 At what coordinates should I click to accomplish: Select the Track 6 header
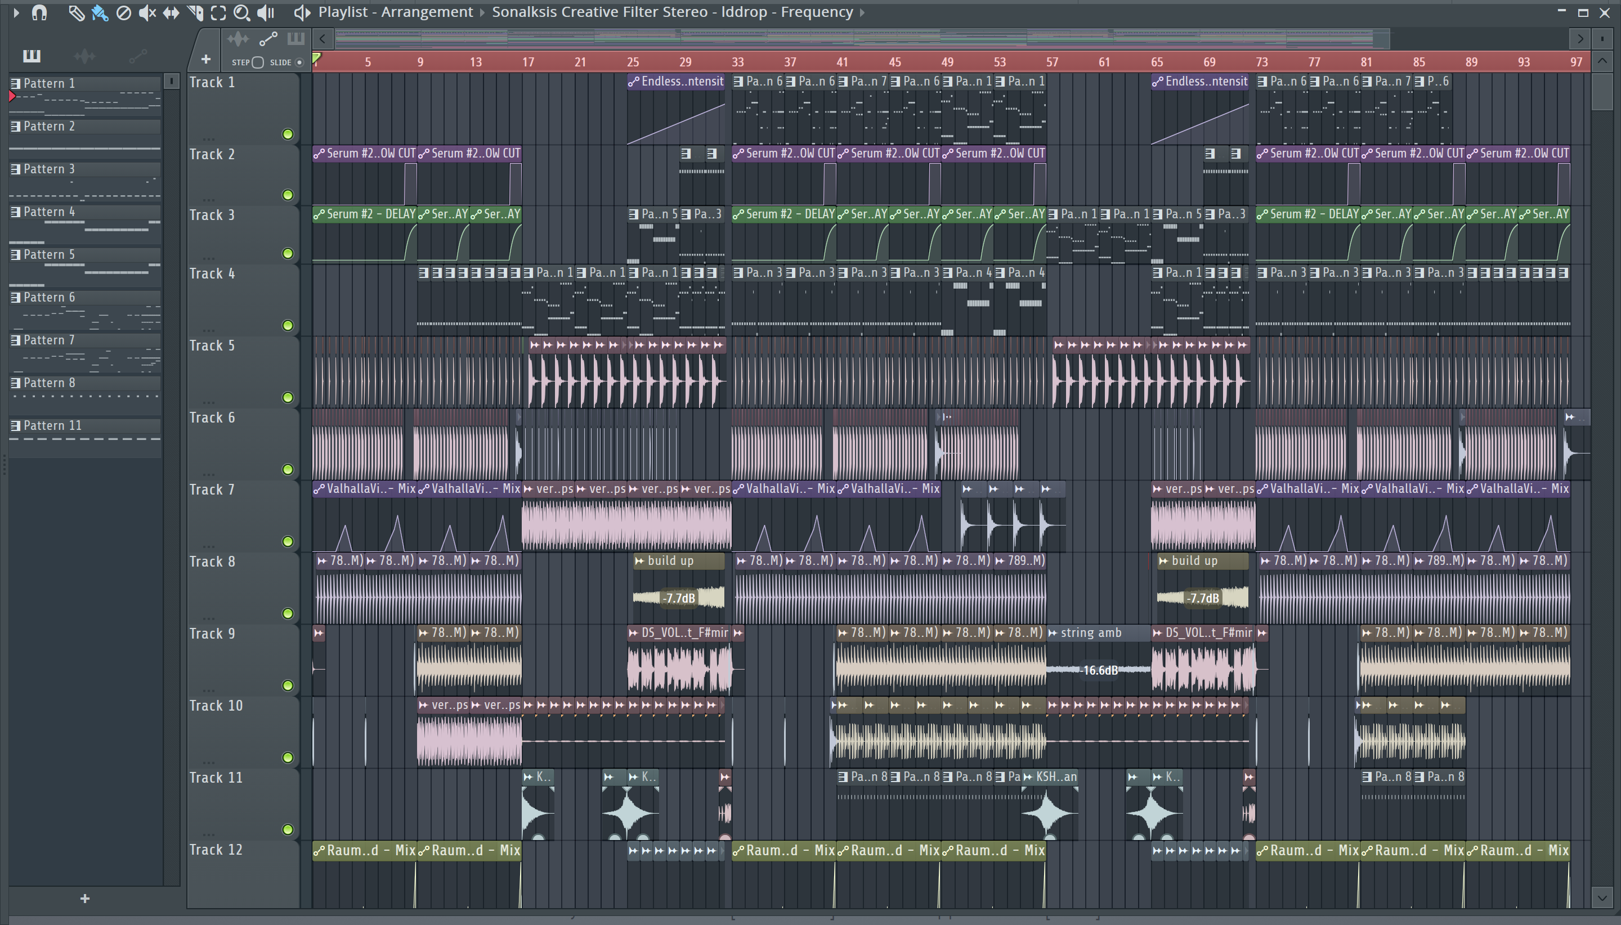click(243, 443)
